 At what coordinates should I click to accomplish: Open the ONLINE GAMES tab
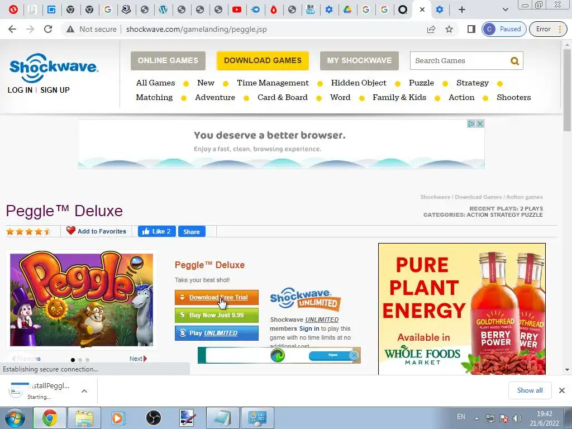pos(168,60)
